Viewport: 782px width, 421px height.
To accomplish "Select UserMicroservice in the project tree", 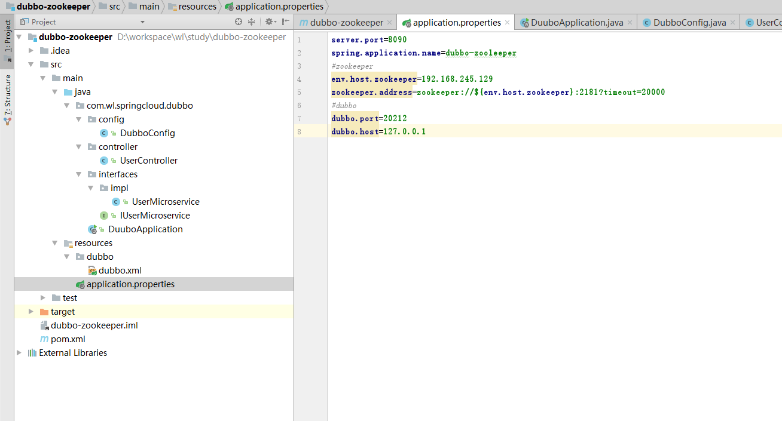I will pos(166,202).
